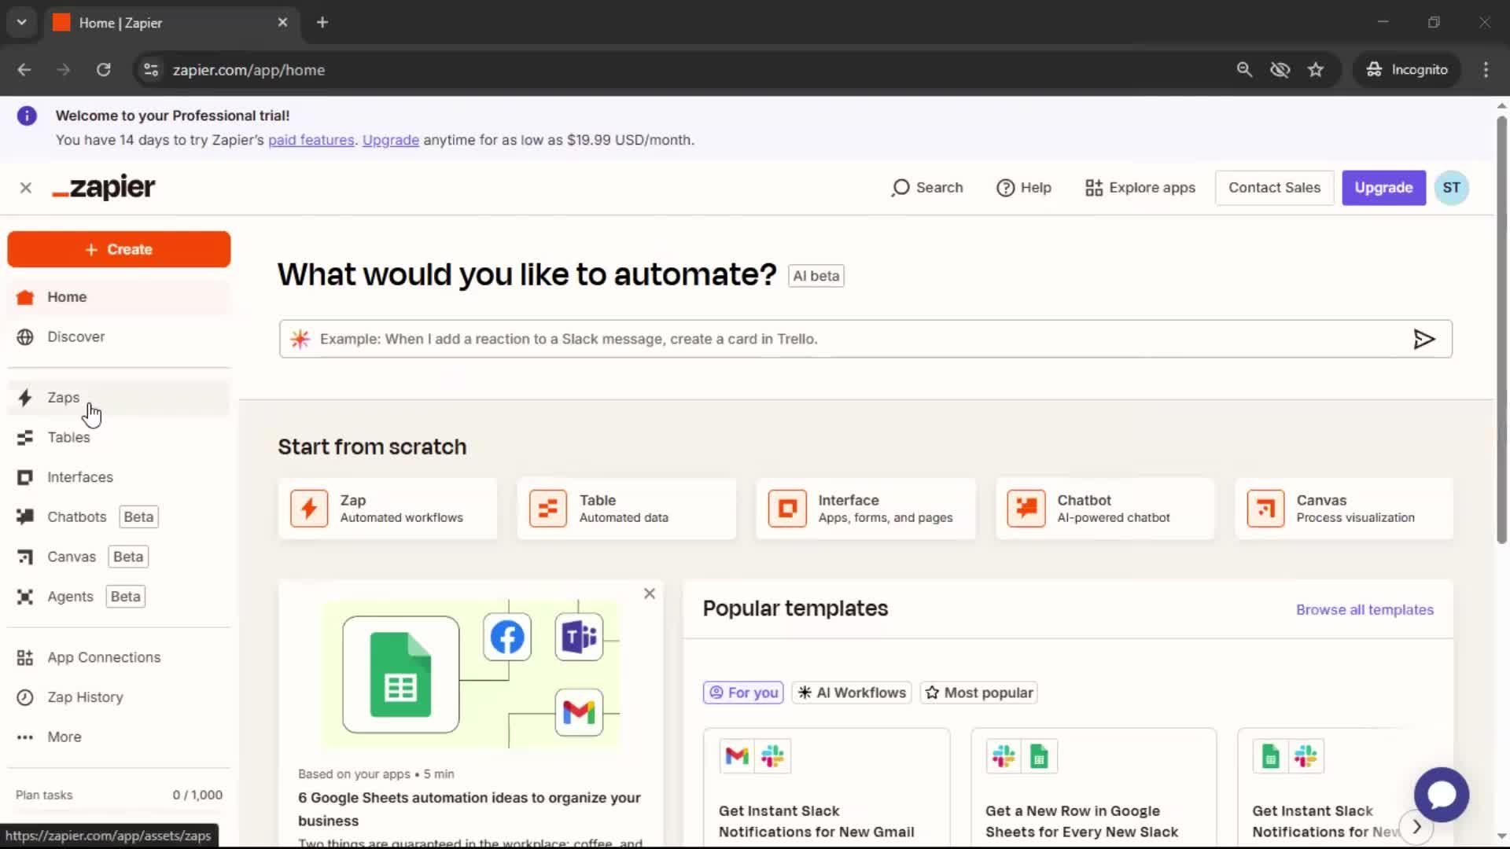Go to Discover in the sidebar

(x=118, y=336)
